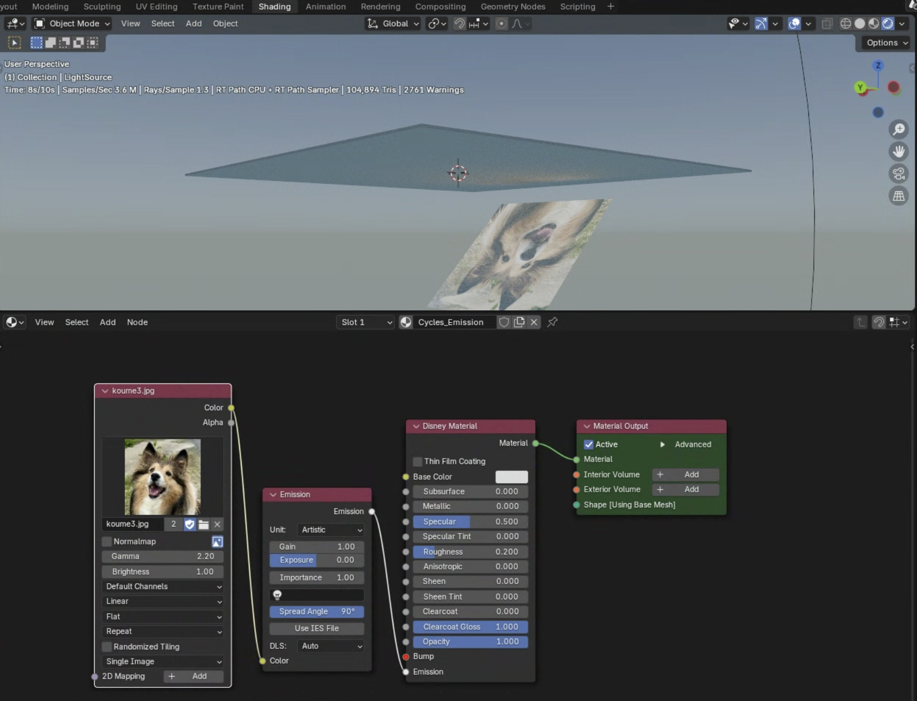Screen dimensions: 917x701
Task: Click the pan hand icon in viewport
Action: point(899,152)
